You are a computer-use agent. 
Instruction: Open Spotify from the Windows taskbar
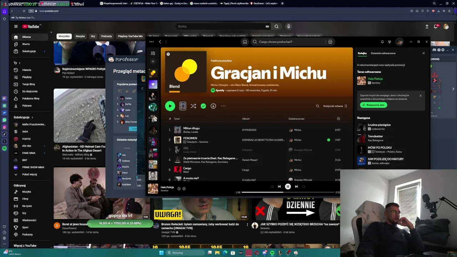(272, 253)
